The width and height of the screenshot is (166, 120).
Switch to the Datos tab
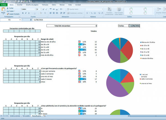click(x=54, y=5)
